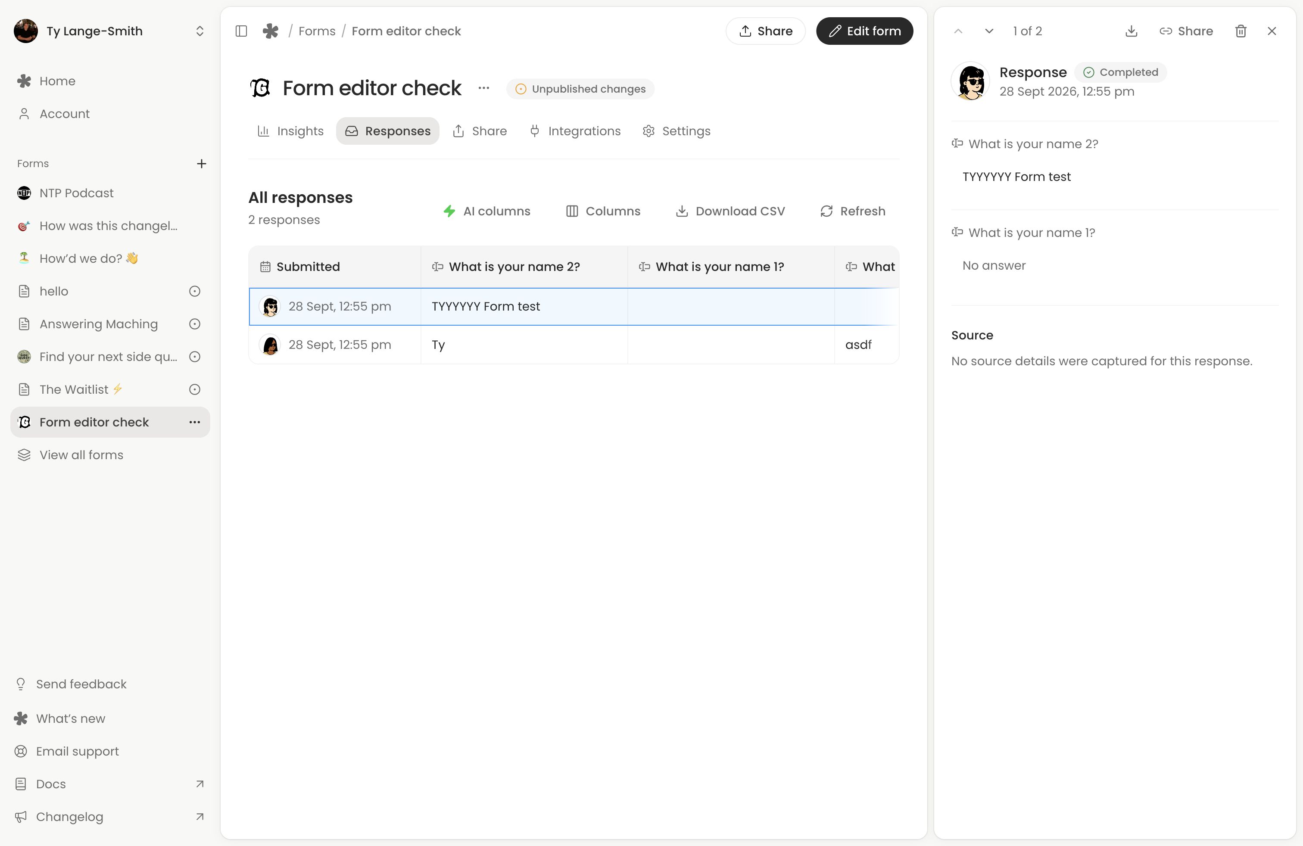
Task: Select the response row with answer Ty
Action: pyautogui.click(x=574, y=345)
